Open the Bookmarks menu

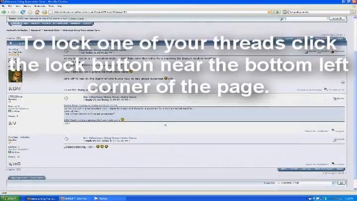(40, 6)
